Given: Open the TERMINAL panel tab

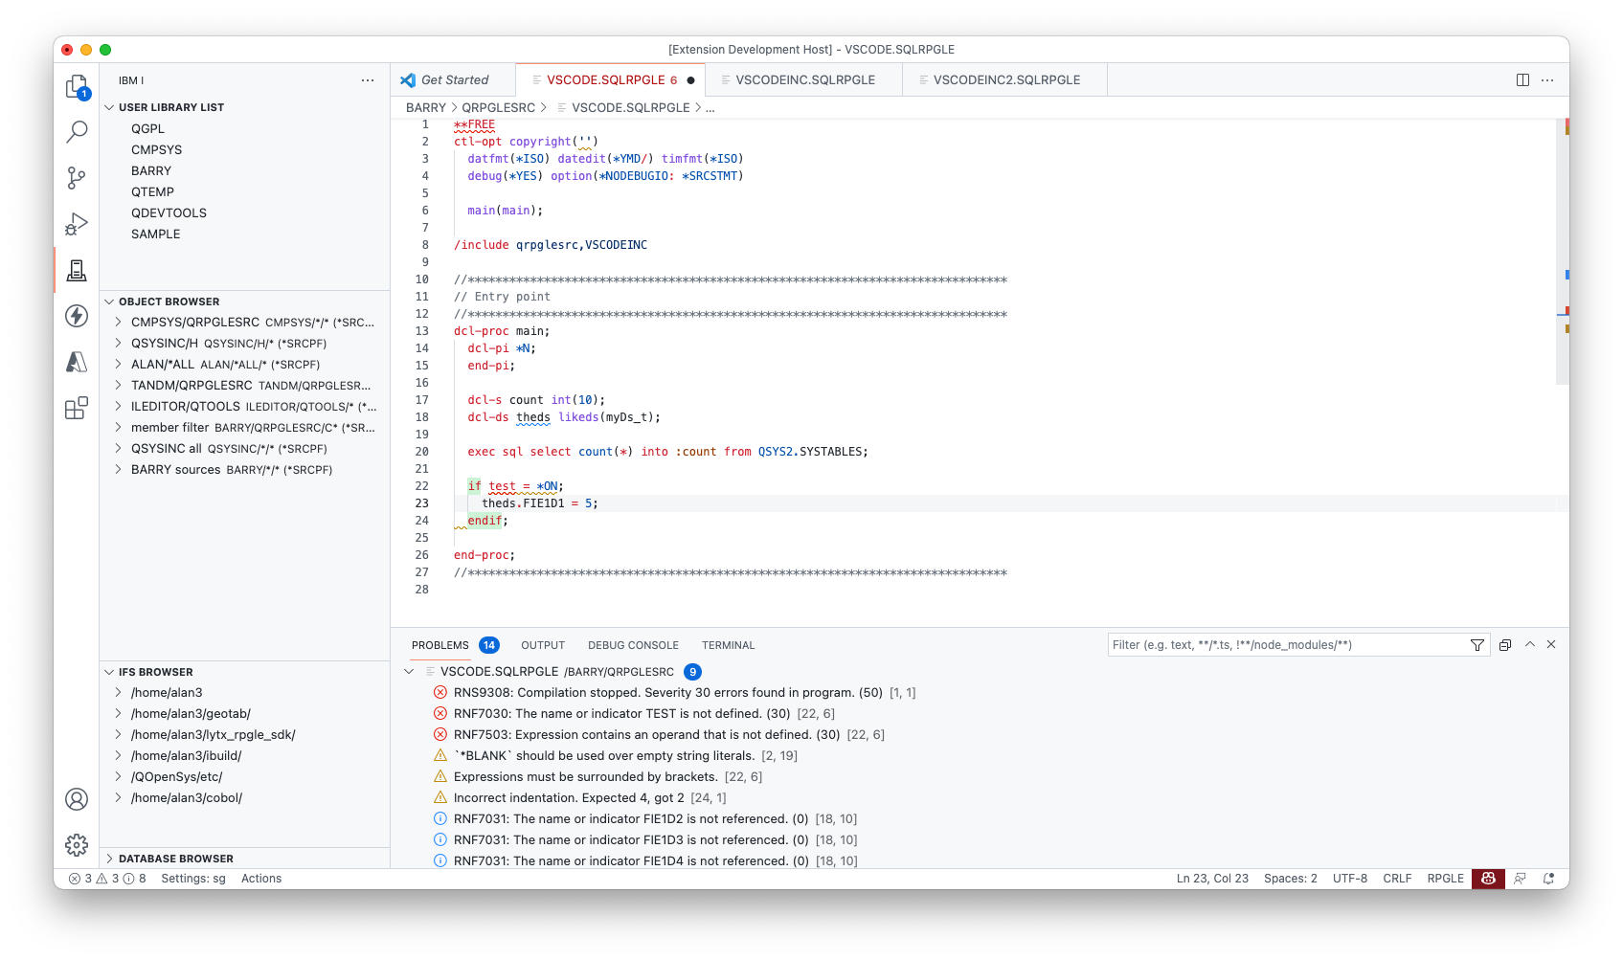Looking at the screenshot, I should (x=728, y=646).
